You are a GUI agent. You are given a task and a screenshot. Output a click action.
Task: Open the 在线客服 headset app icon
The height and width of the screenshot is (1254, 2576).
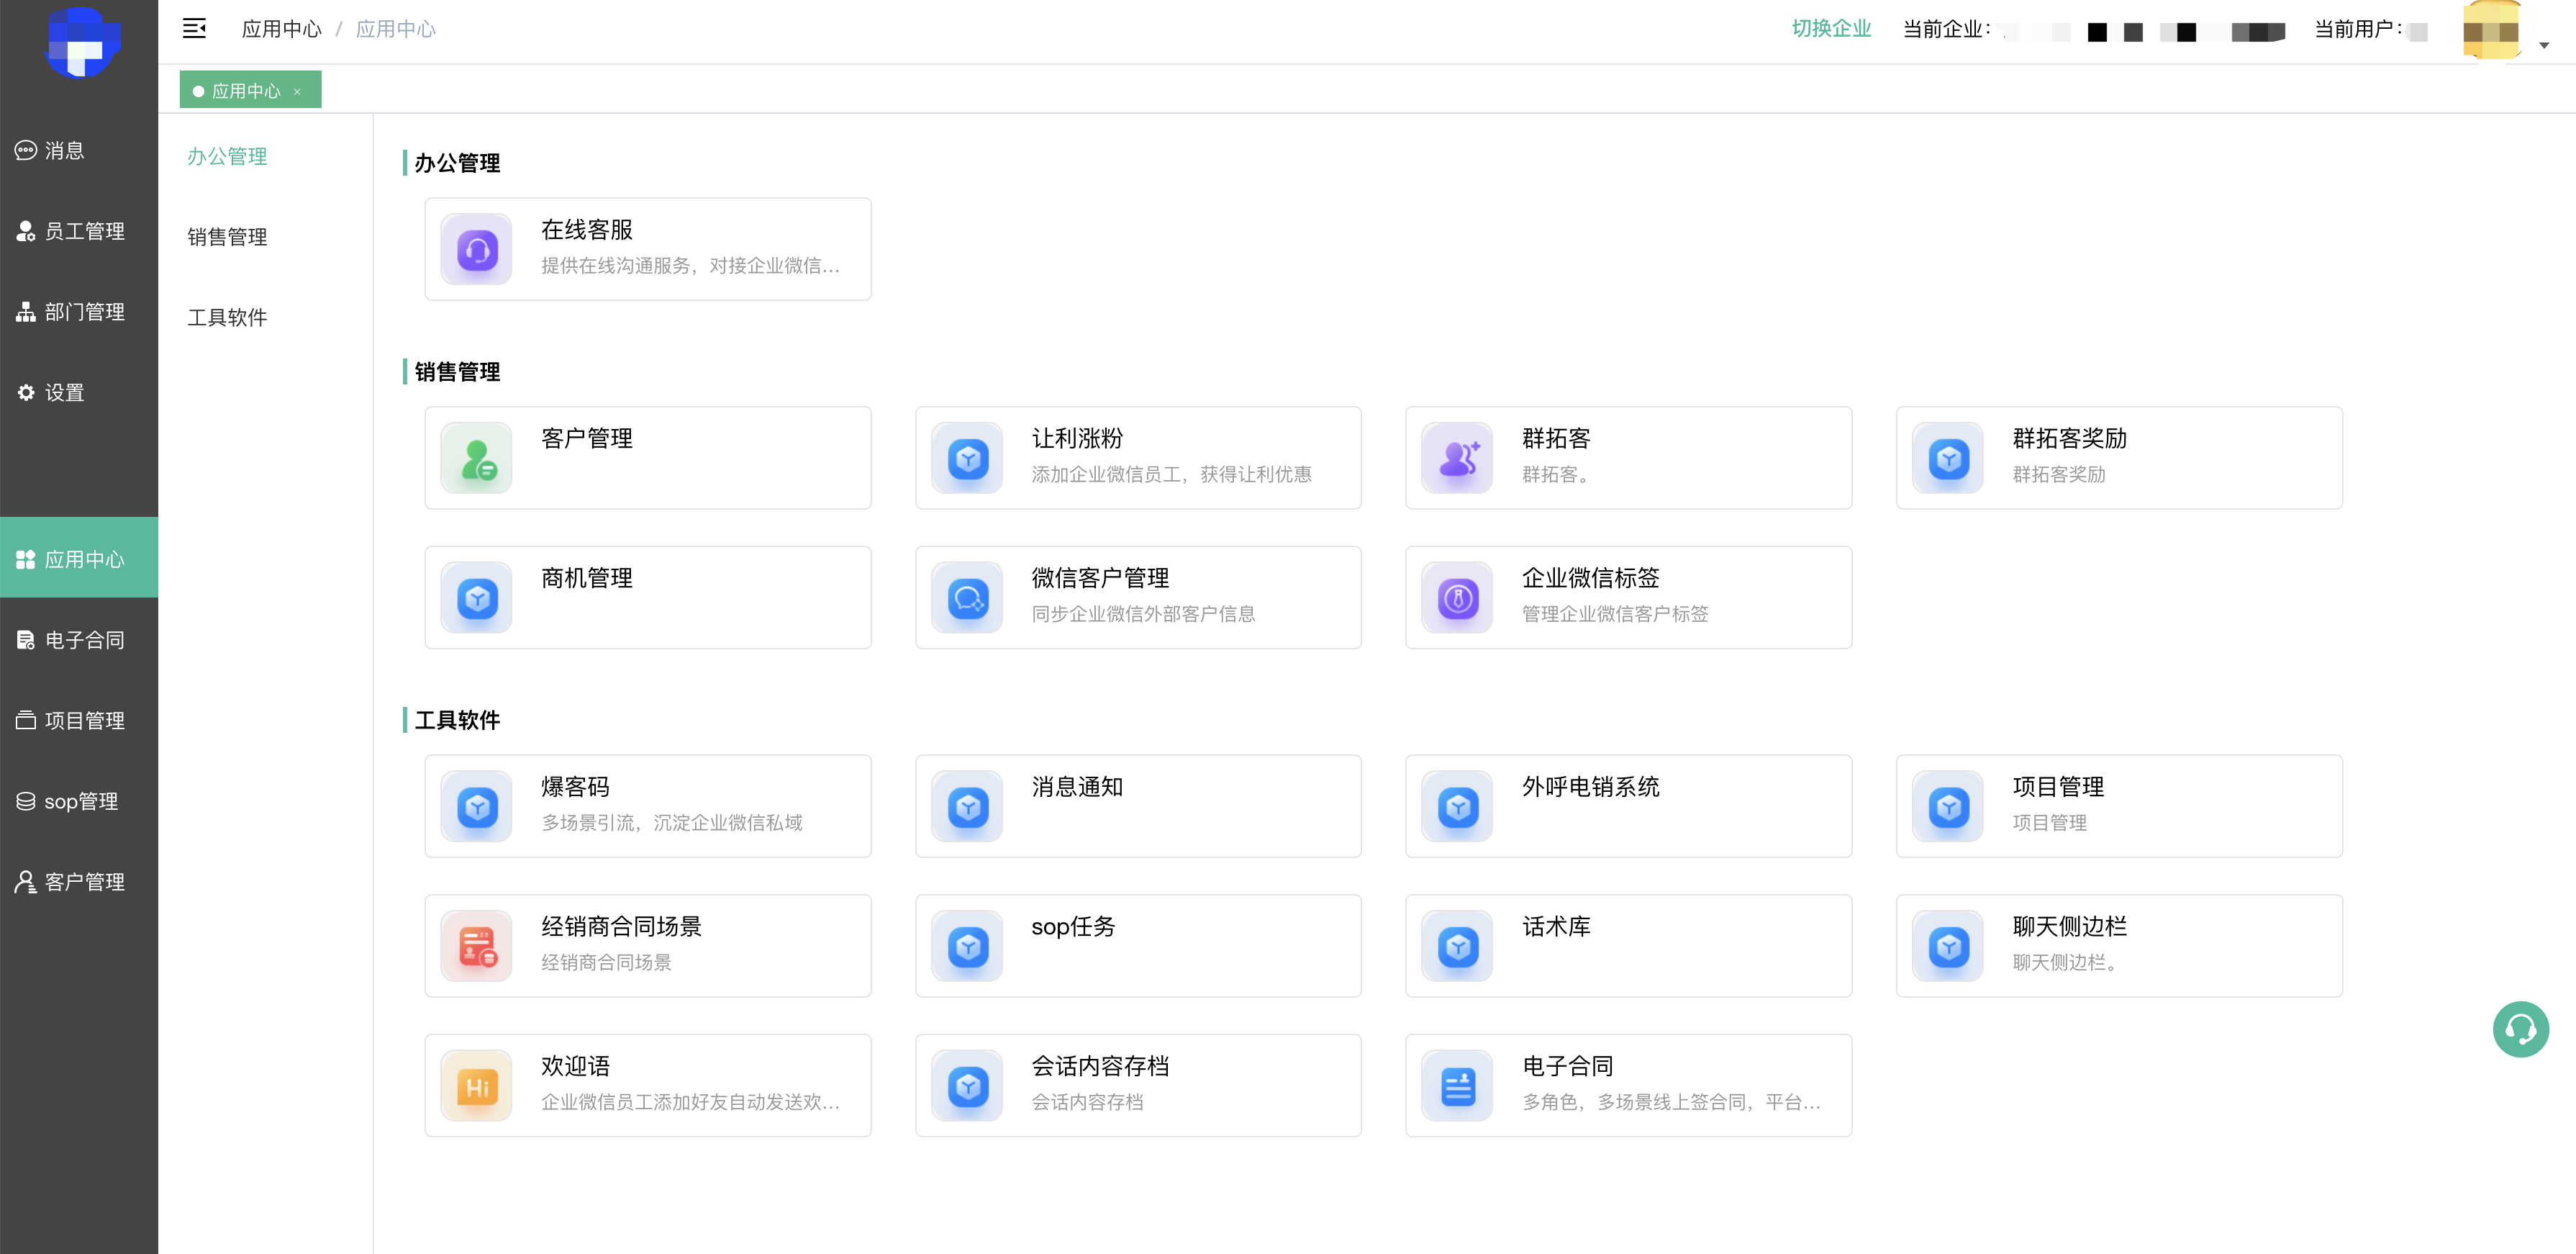point(477,251)
